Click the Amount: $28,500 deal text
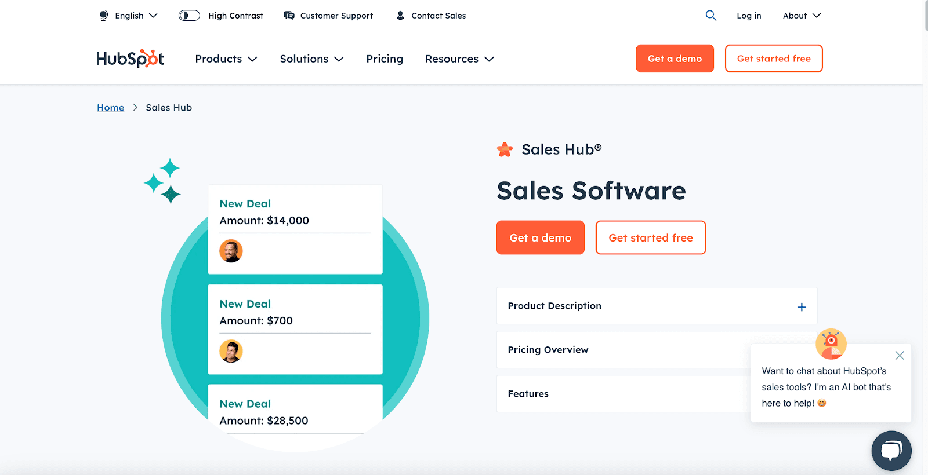The width and height of the screenshot is (928, 475). 264,421
